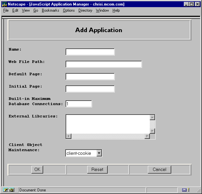Open the File menu
This screenshot has height=194, width=202.
click(x=6, y=10)
